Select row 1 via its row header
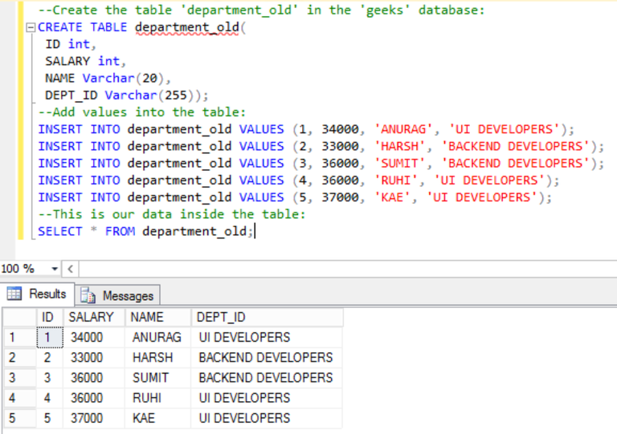617x434 pixels. [18, 338]
